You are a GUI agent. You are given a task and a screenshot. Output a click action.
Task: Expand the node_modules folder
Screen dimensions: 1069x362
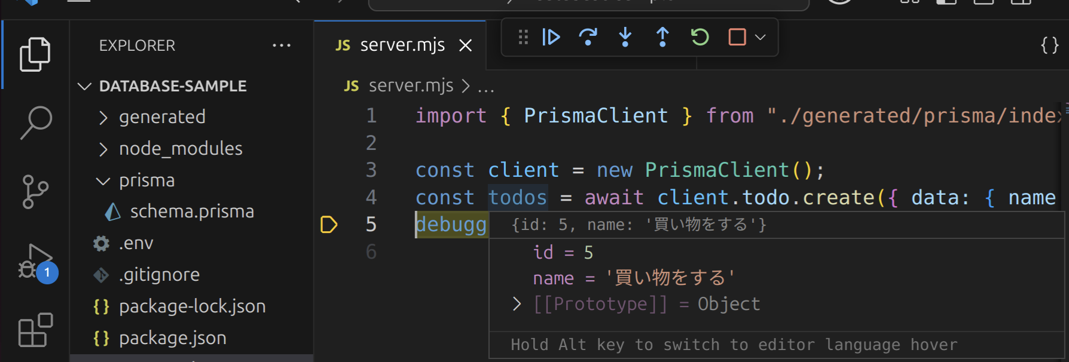180,149
